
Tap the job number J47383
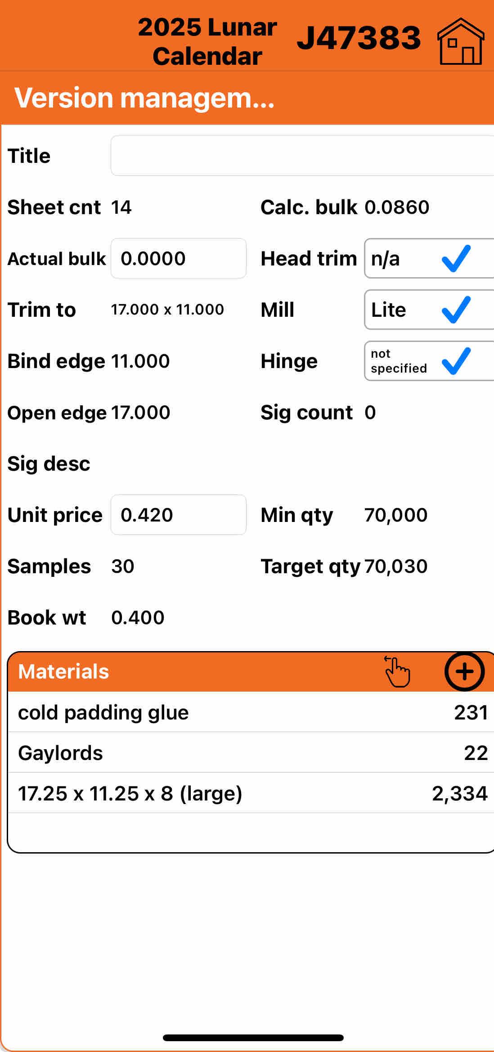[359, 38]
